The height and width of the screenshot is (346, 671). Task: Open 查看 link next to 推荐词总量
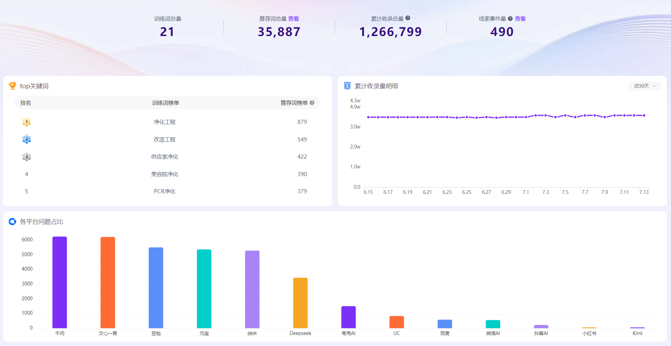[293, 19]
